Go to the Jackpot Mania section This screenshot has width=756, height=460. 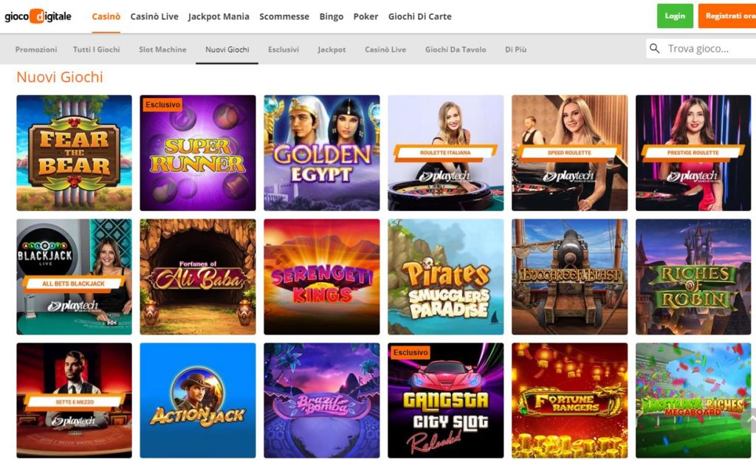point(219,16)
